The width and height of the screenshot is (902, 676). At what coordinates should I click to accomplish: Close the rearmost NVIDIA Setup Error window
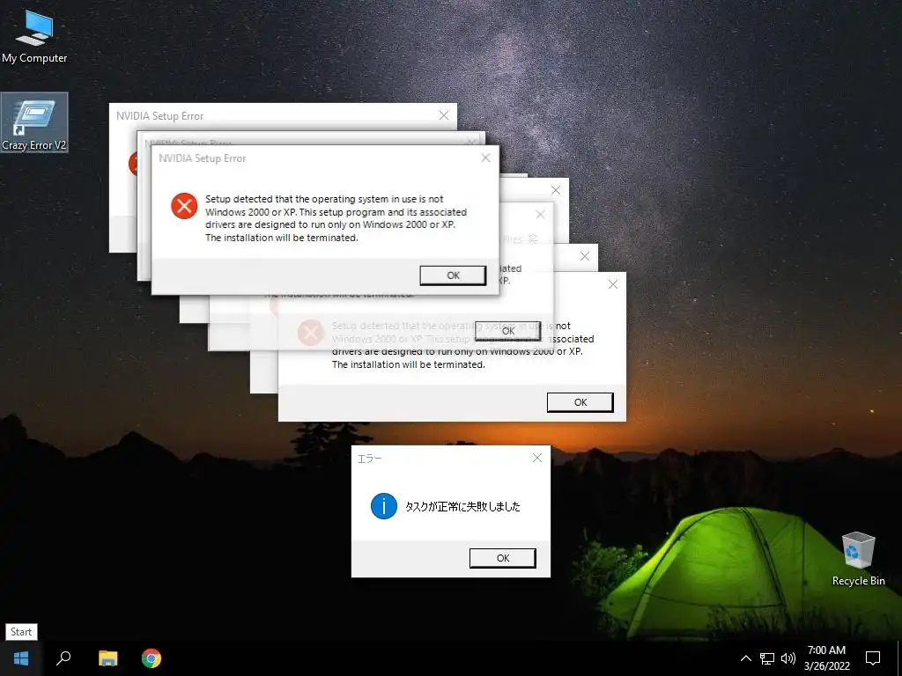click(x=444, y=115)
